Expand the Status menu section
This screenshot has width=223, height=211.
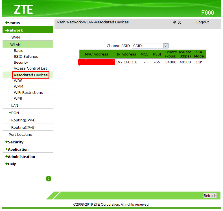tap(12, 23)
